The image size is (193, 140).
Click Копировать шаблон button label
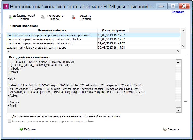55,17
